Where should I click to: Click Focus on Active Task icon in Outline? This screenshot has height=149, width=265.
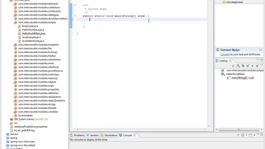coord(234,66)
